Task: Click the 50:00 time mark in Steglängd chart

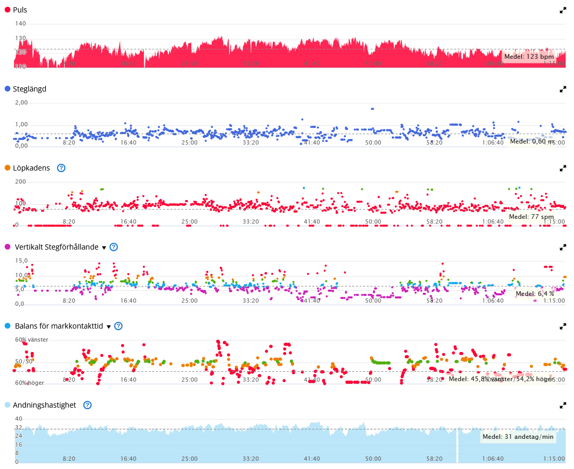Action: coord(373,142)
